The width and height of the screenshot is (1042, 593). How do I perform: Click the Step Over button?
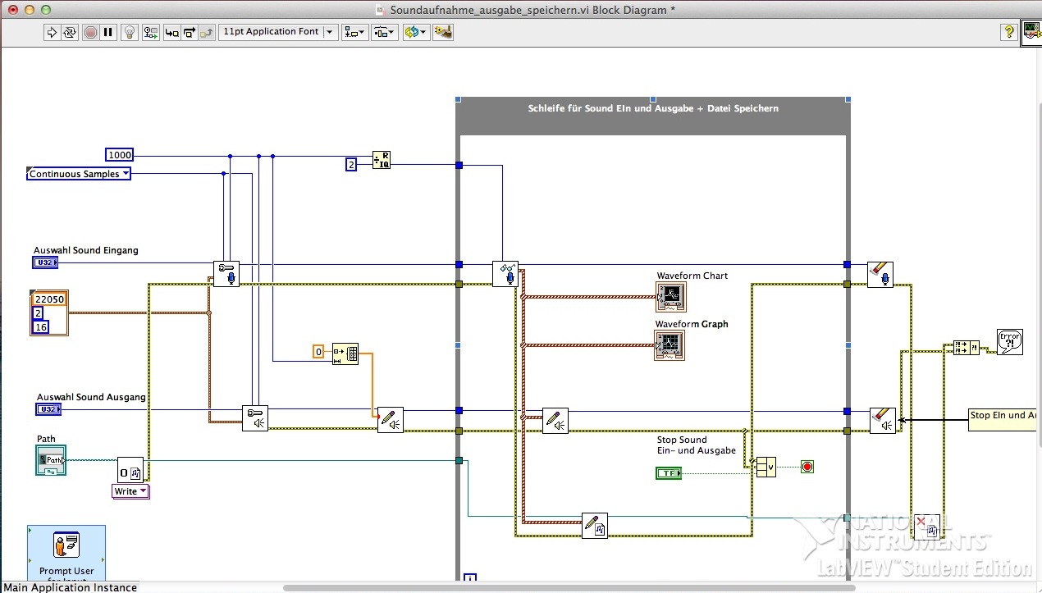pyautogui.click(x=190, y=32)
